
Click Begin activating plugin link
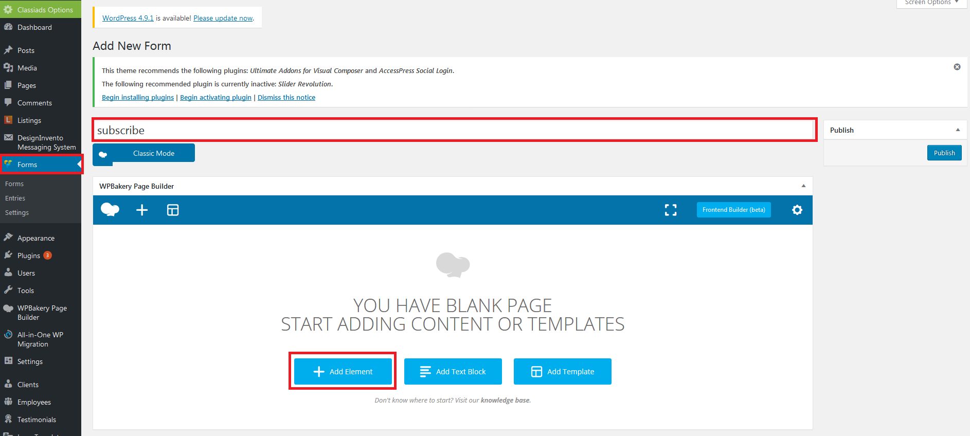[215, 97]
